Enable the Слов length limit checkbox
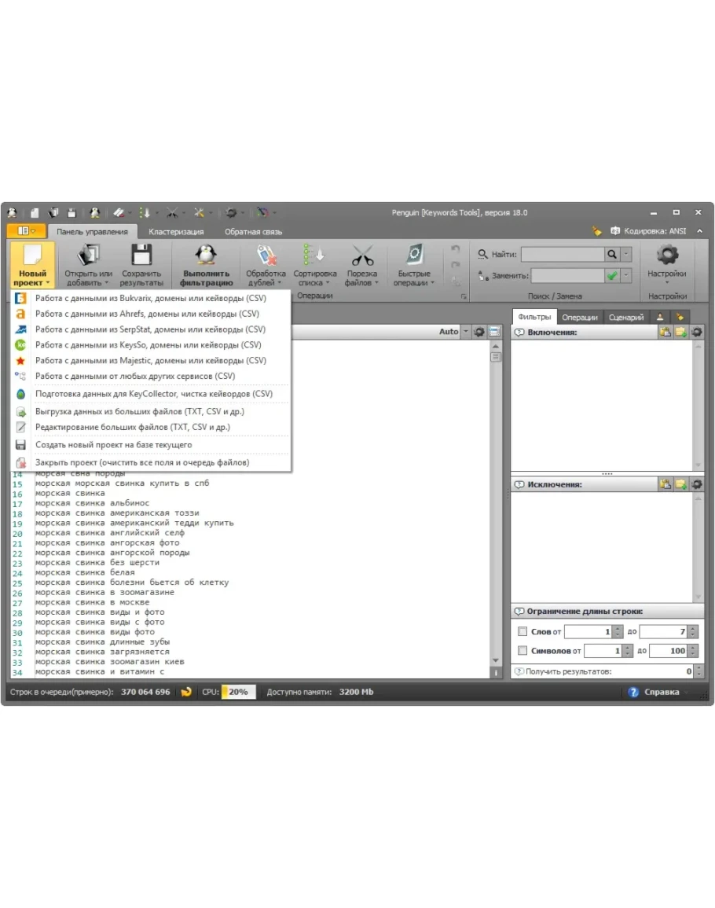The height and width of the screenshot is (908, 715). click(x=522, y=631)
